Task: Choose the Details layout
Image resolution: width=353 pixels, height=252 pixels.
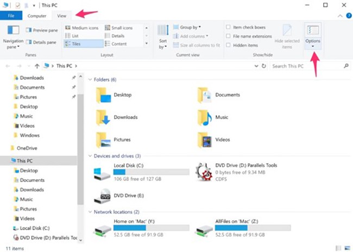Action: 115,36
